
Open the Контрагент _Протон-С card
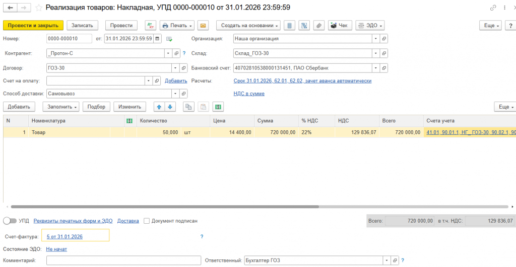pyautogui.click(x=176, y=53)
